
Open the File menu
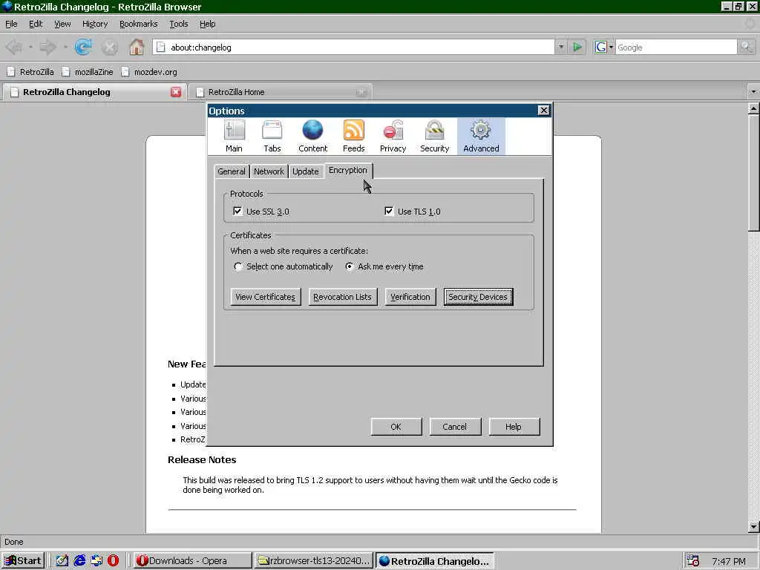11,24
